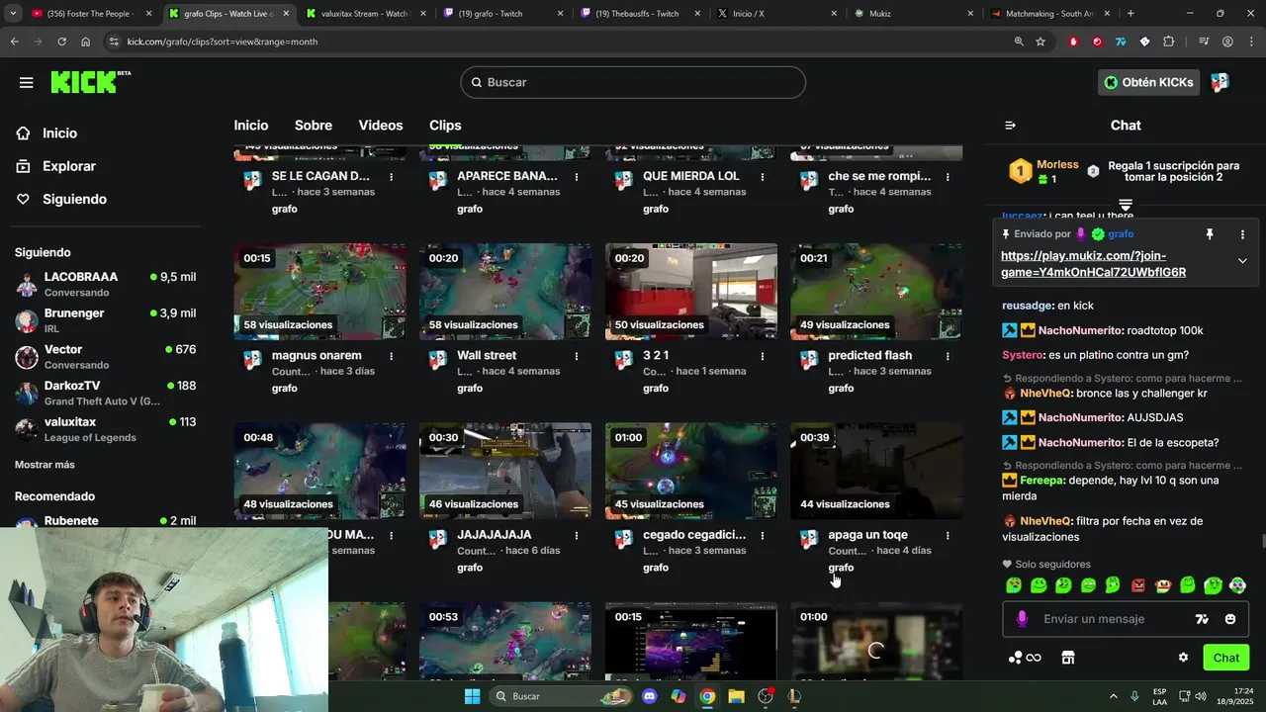Expand 'Mostrar más' followed channels
1266x712 pixels.
click(45, 465)
